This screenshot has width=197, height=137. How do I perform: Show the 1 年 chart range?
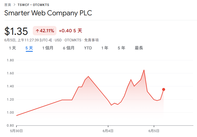click(105, 48)
